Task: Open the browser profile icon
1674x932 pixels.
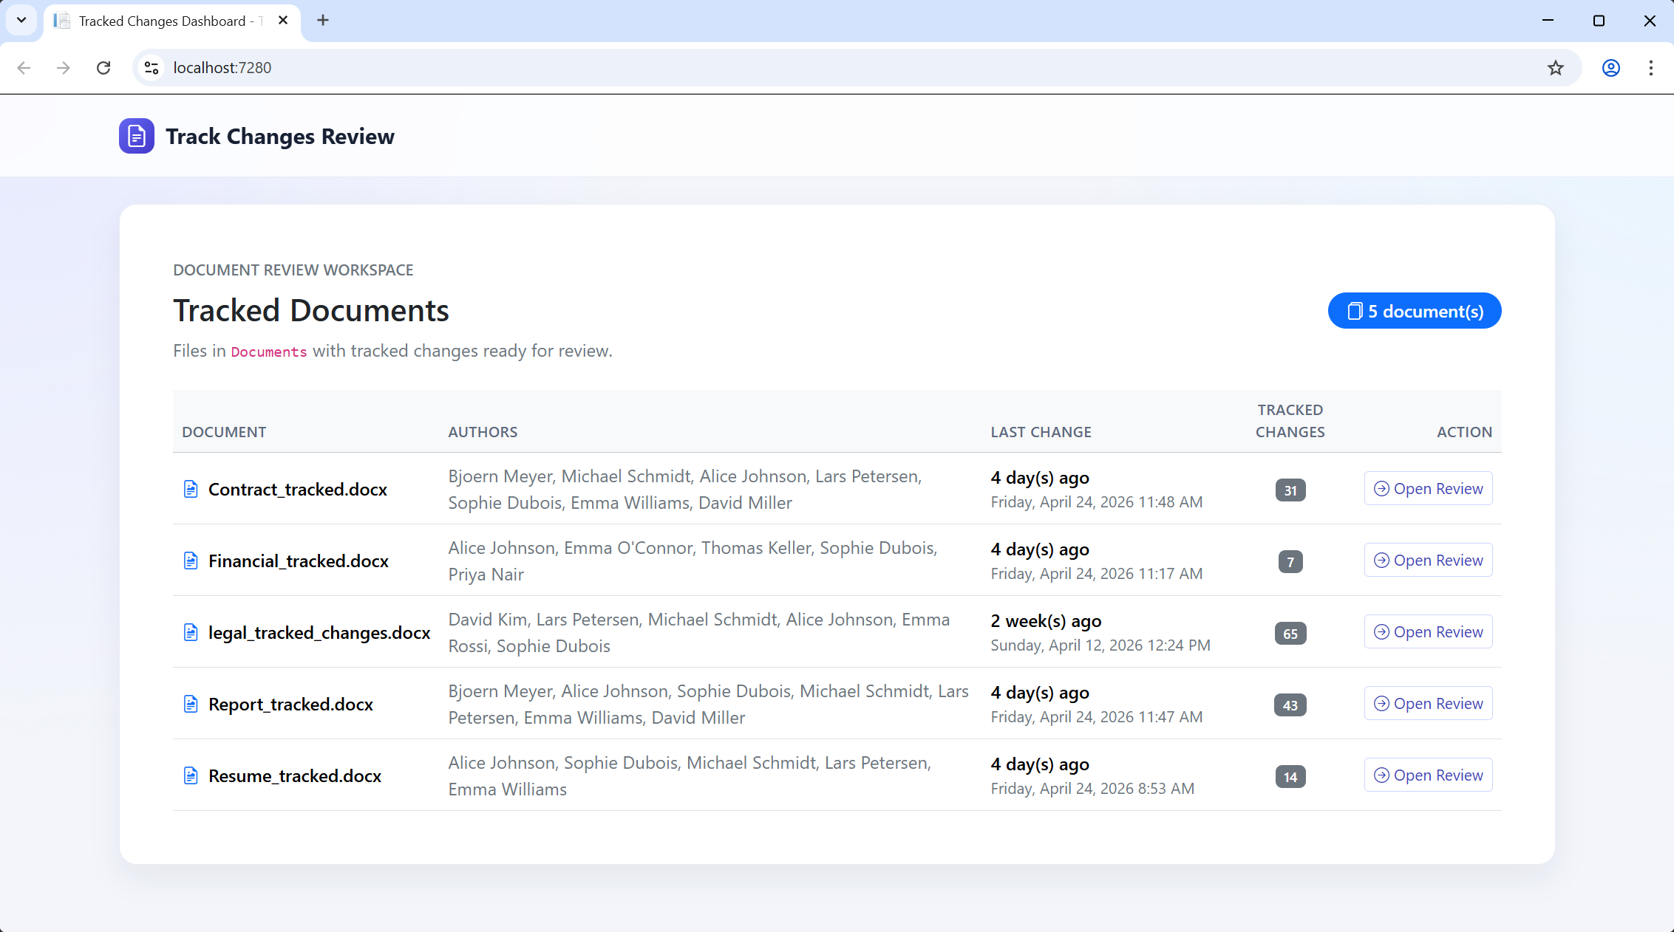Action: pyautogui.click(x=1610, y=68)
